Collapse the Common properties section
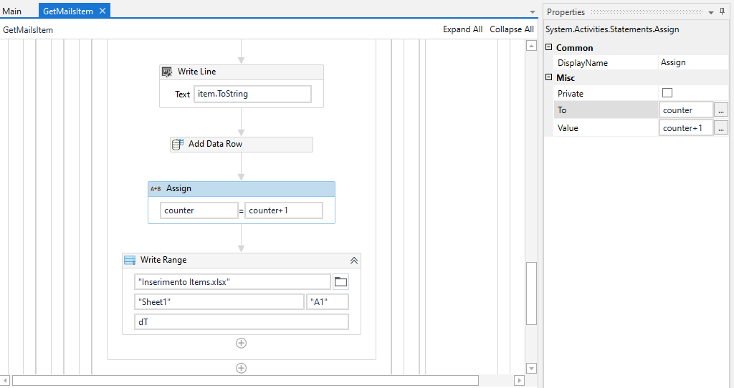This screenshot has width=734, height=388. (x=548, y=47)
